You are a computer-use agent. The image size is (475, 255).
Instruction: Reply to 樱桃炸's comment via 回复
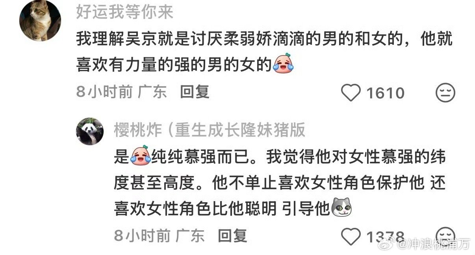232,236
